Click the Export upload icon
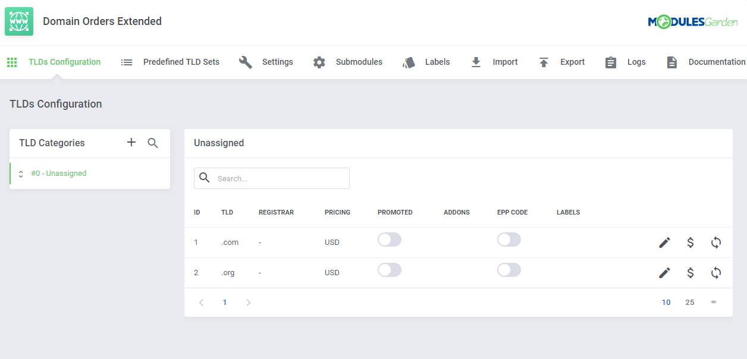The width and height of the screenshot is (747, 359). tap(544, 62)
